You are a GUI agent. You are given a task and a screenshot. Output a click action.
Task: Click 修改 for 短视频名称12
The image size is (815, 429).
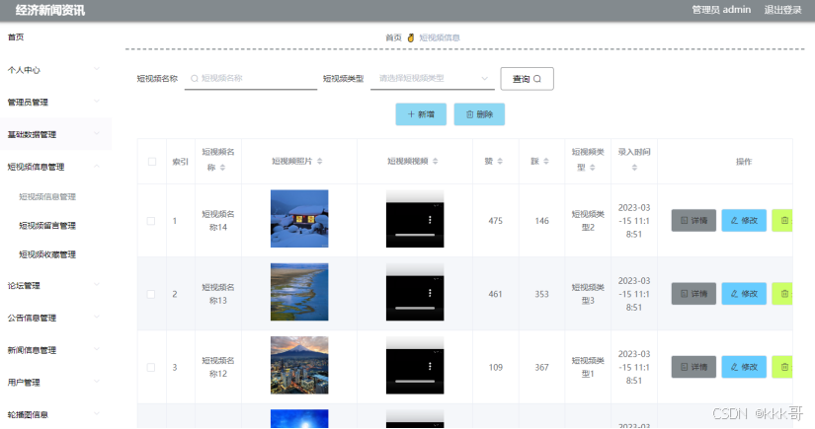tap(744, 367)
